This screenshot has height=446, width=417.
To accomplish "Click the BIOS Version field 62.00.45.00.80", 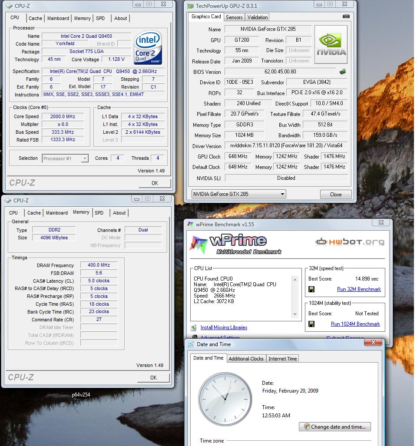I will click(280, 72).
